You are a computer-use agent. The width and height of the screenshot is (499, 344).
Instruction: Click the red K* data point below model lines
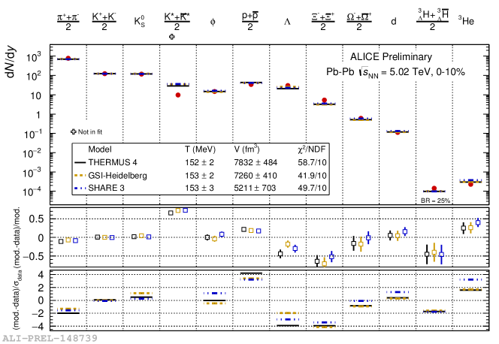(x=177, y=95)
